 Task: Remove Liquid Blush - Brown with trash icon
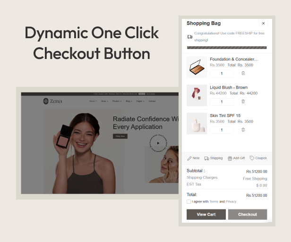click(243, 101)
